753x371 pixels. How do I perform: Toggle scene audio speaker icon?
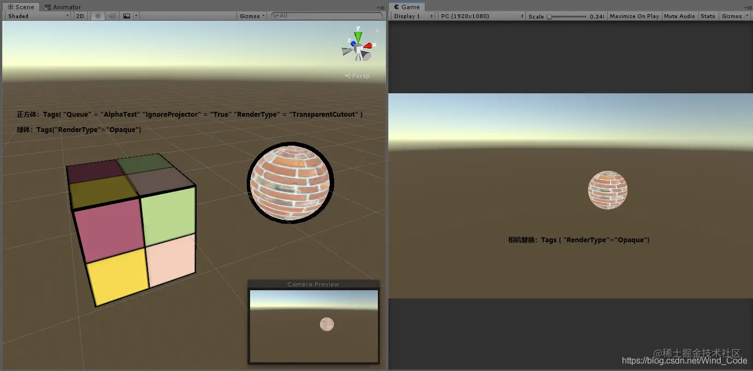(112, 16)
